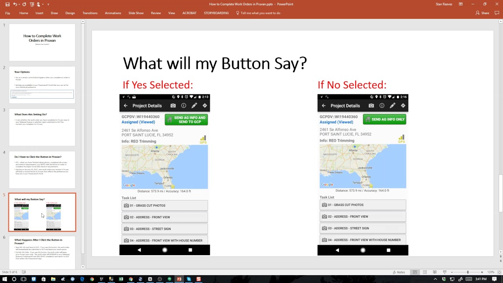Open the Comments pane icon
Screen dimensions: 503x283
pyautogui.click(x=497, y=13)
